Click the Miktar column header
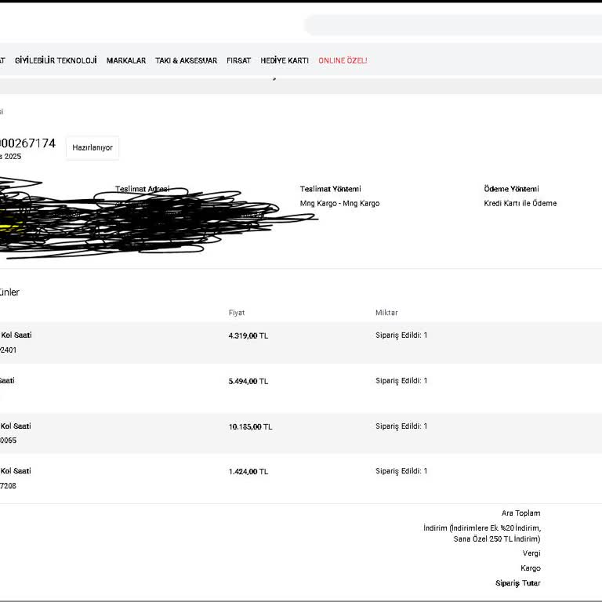This screenshot has width=602, height=602. pos(386,313)
